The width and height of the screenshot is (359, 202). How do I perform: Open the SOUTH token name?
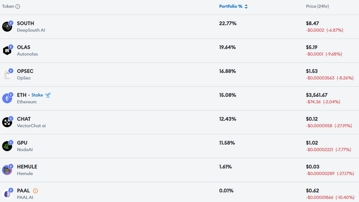pyautogui.click(x=26, y=23)
